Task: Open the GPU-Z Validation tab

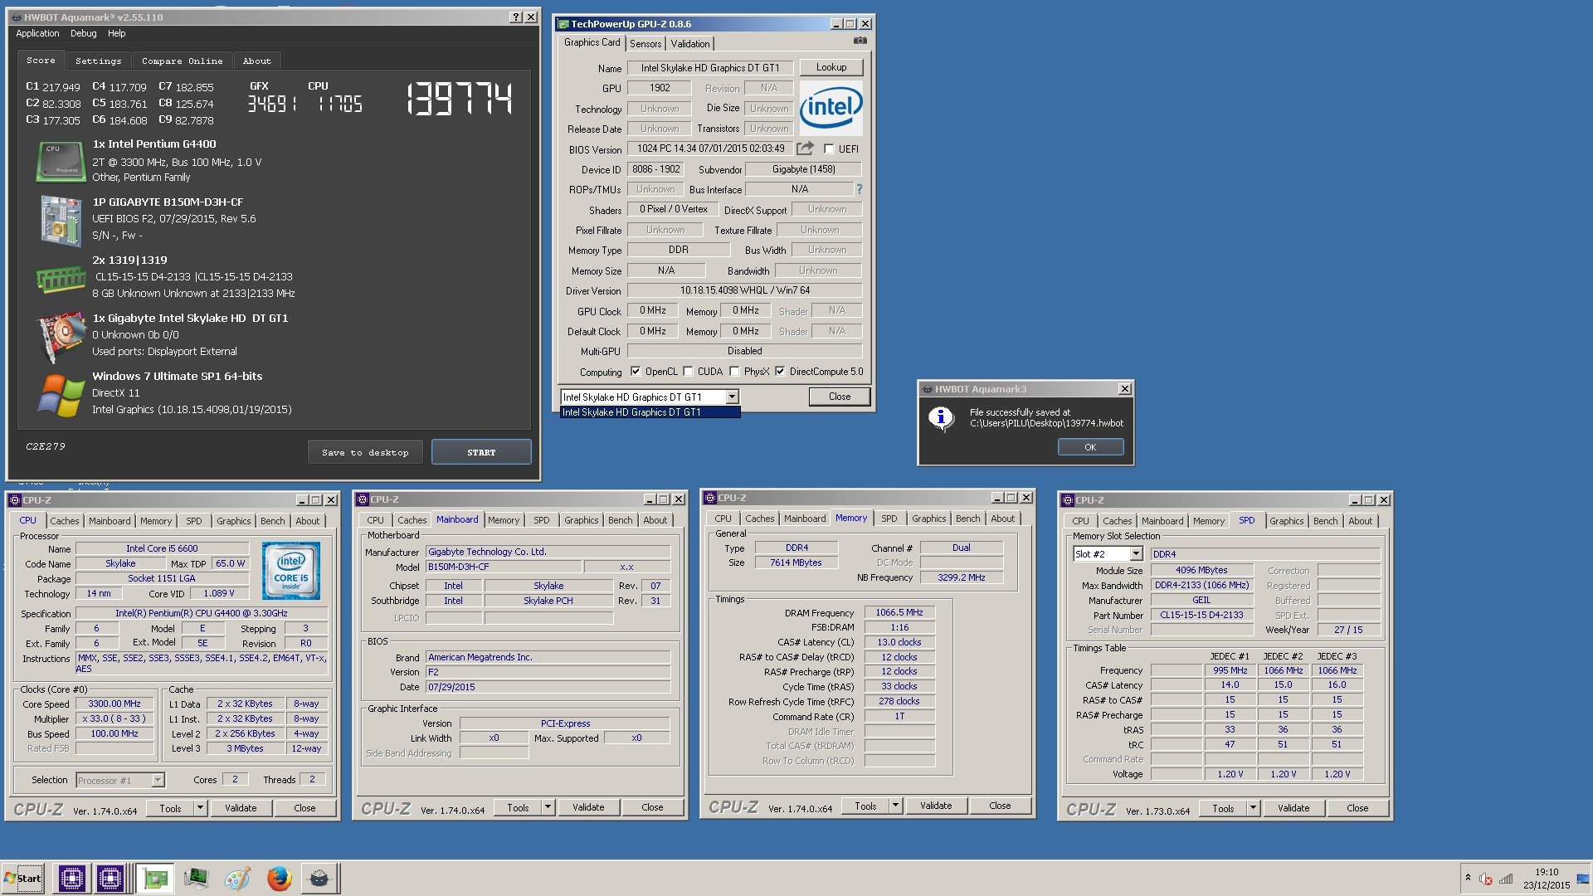Action: (x=689, y=44)
